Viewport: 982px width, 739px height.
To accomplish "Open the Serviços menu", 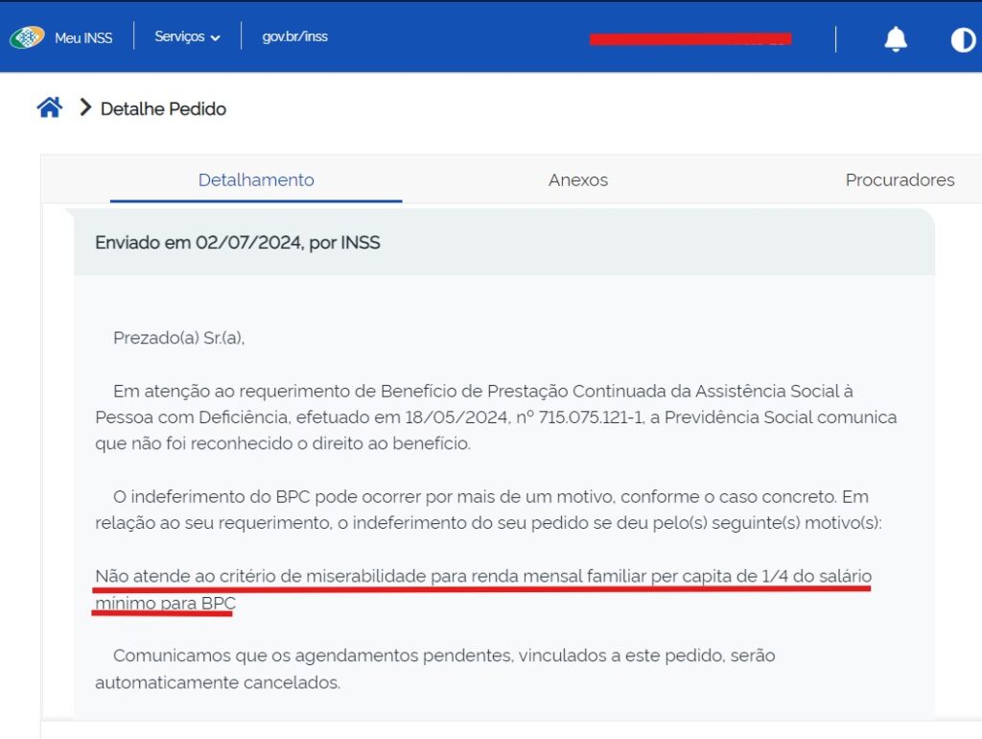I will pos(179,36).
